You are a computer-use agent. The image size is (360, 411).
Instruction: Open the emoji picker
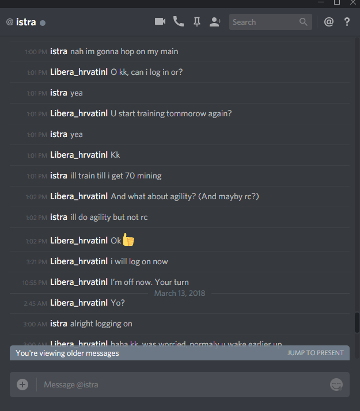pyautogui.click(x=336, y=385)
